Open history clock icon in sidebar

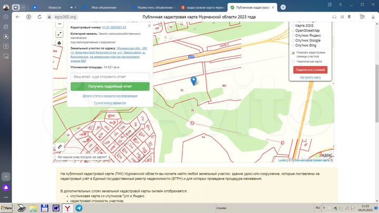pos(6,17)
